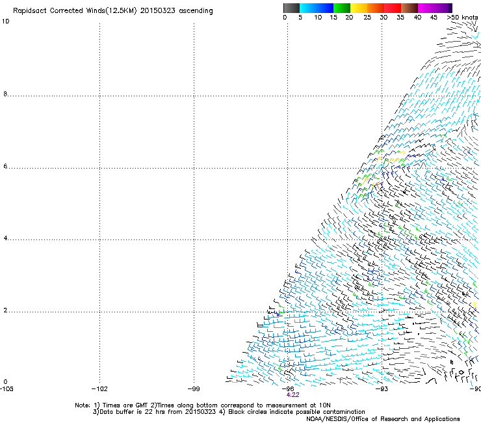Screen dimensions: 481x423
Task: Click the '-105' longitude axis label
Action: (x=6, y=389)
